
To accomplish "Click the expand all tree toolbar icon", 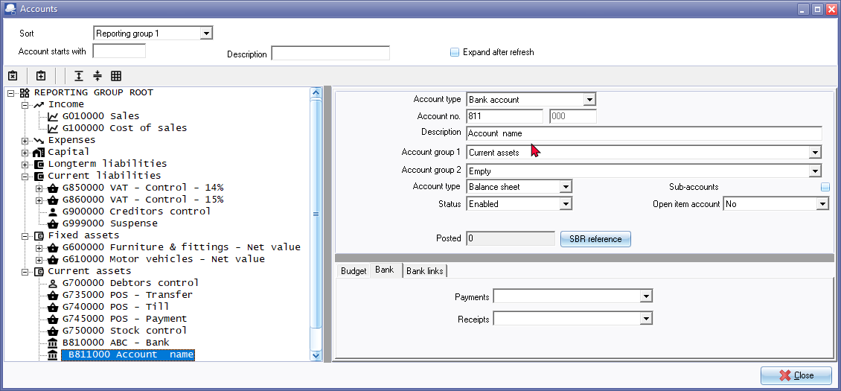I will (x=79, y=76).
